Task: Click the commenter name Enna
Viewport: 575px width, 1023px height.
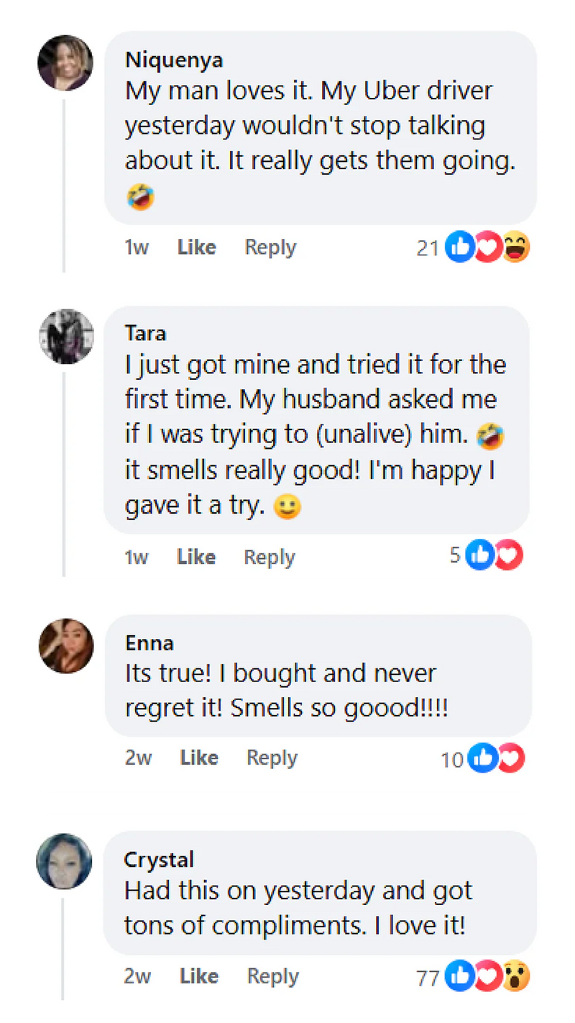Action: pos(149,642)
